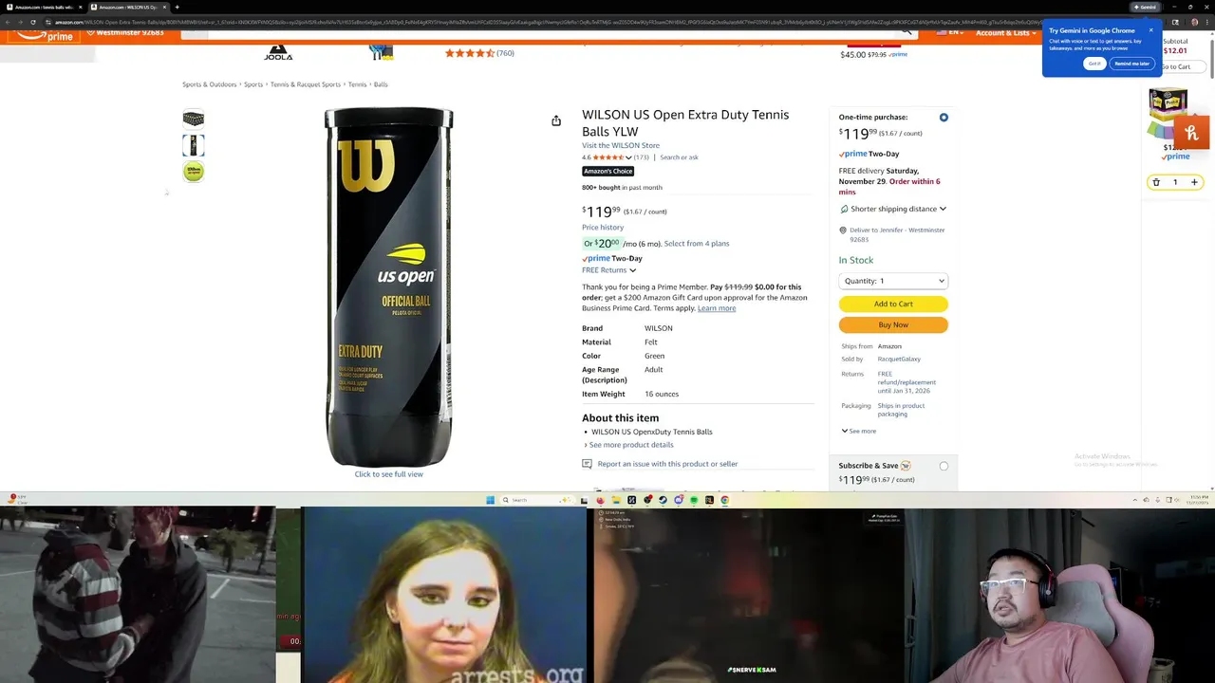The width and height of the screenshot is (1215, 683).
Task: Click Got it in Gemini popup
Action: tap(1094, 64)
